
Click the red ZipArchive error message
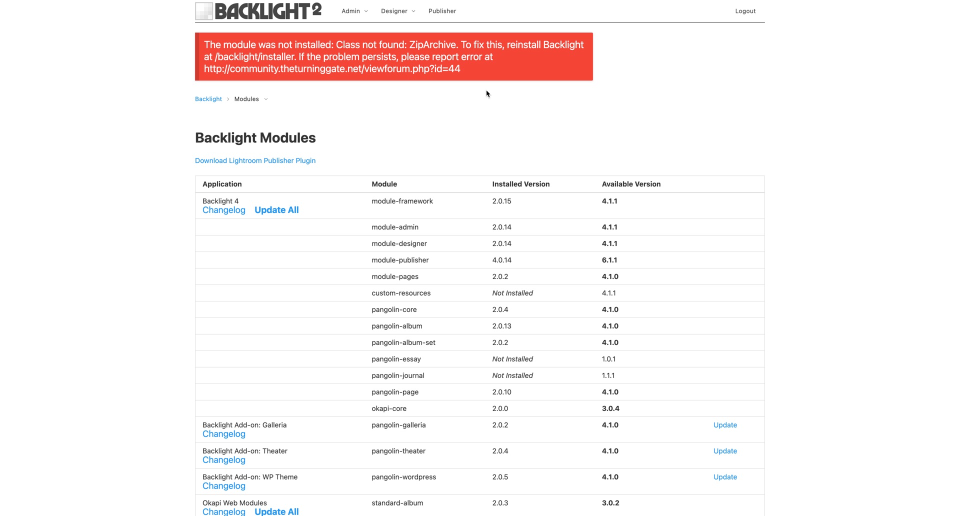coord(394,56)
